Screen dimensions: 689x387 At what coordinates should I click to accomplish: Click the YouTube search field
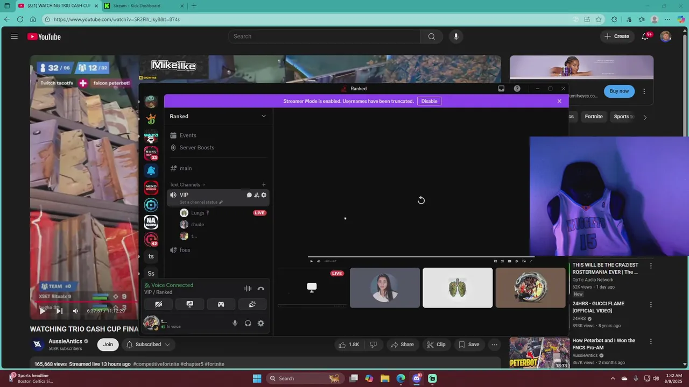pos(324,37)
